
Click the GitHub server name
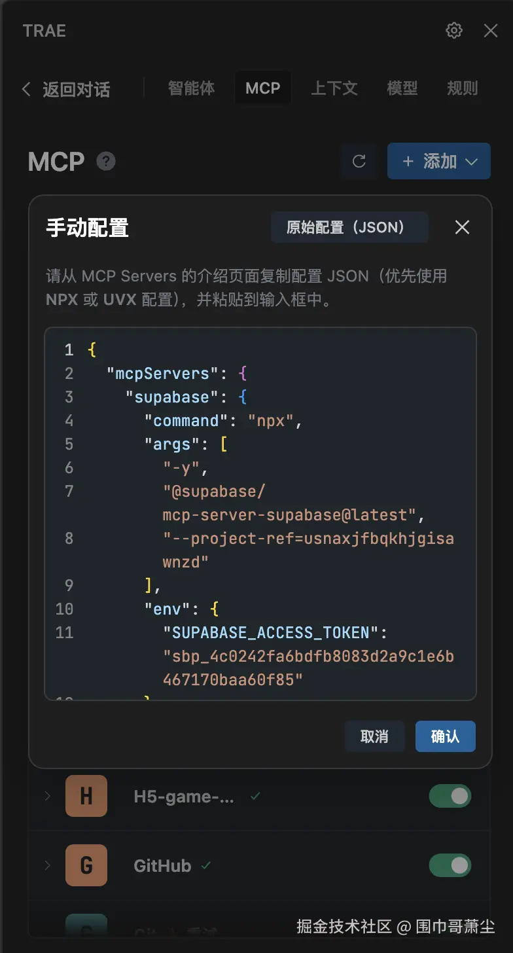click(162, 865)
